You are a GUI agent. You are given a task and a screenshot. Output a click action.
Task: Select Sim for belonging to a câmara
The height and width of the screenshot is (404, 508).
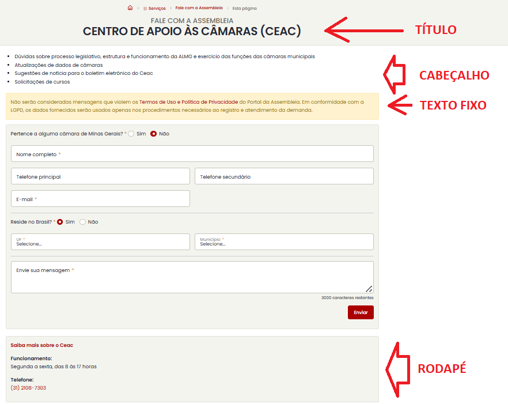coord(131,134)
